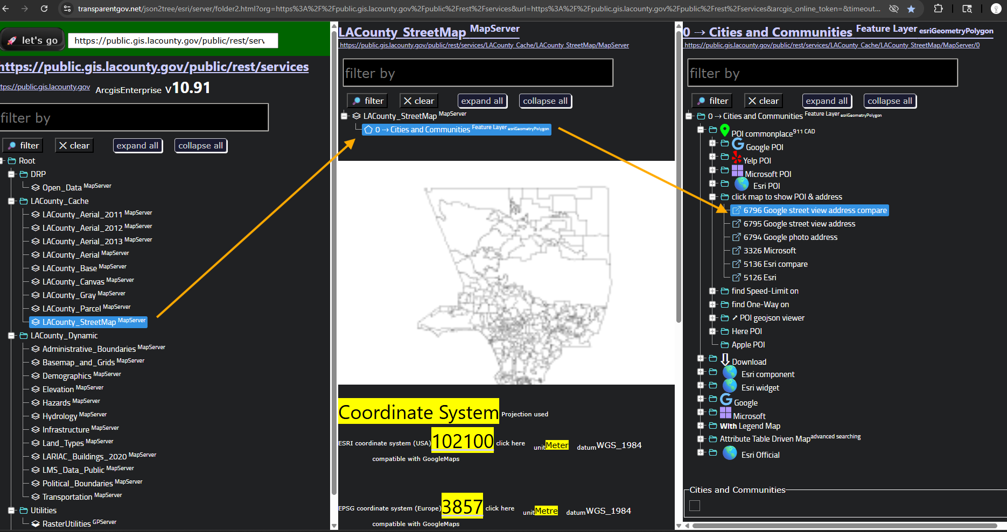Viewport: 1007px width, 532px height.
Task: Click the REST services URL input field
Action: click(x=173, y=40)
